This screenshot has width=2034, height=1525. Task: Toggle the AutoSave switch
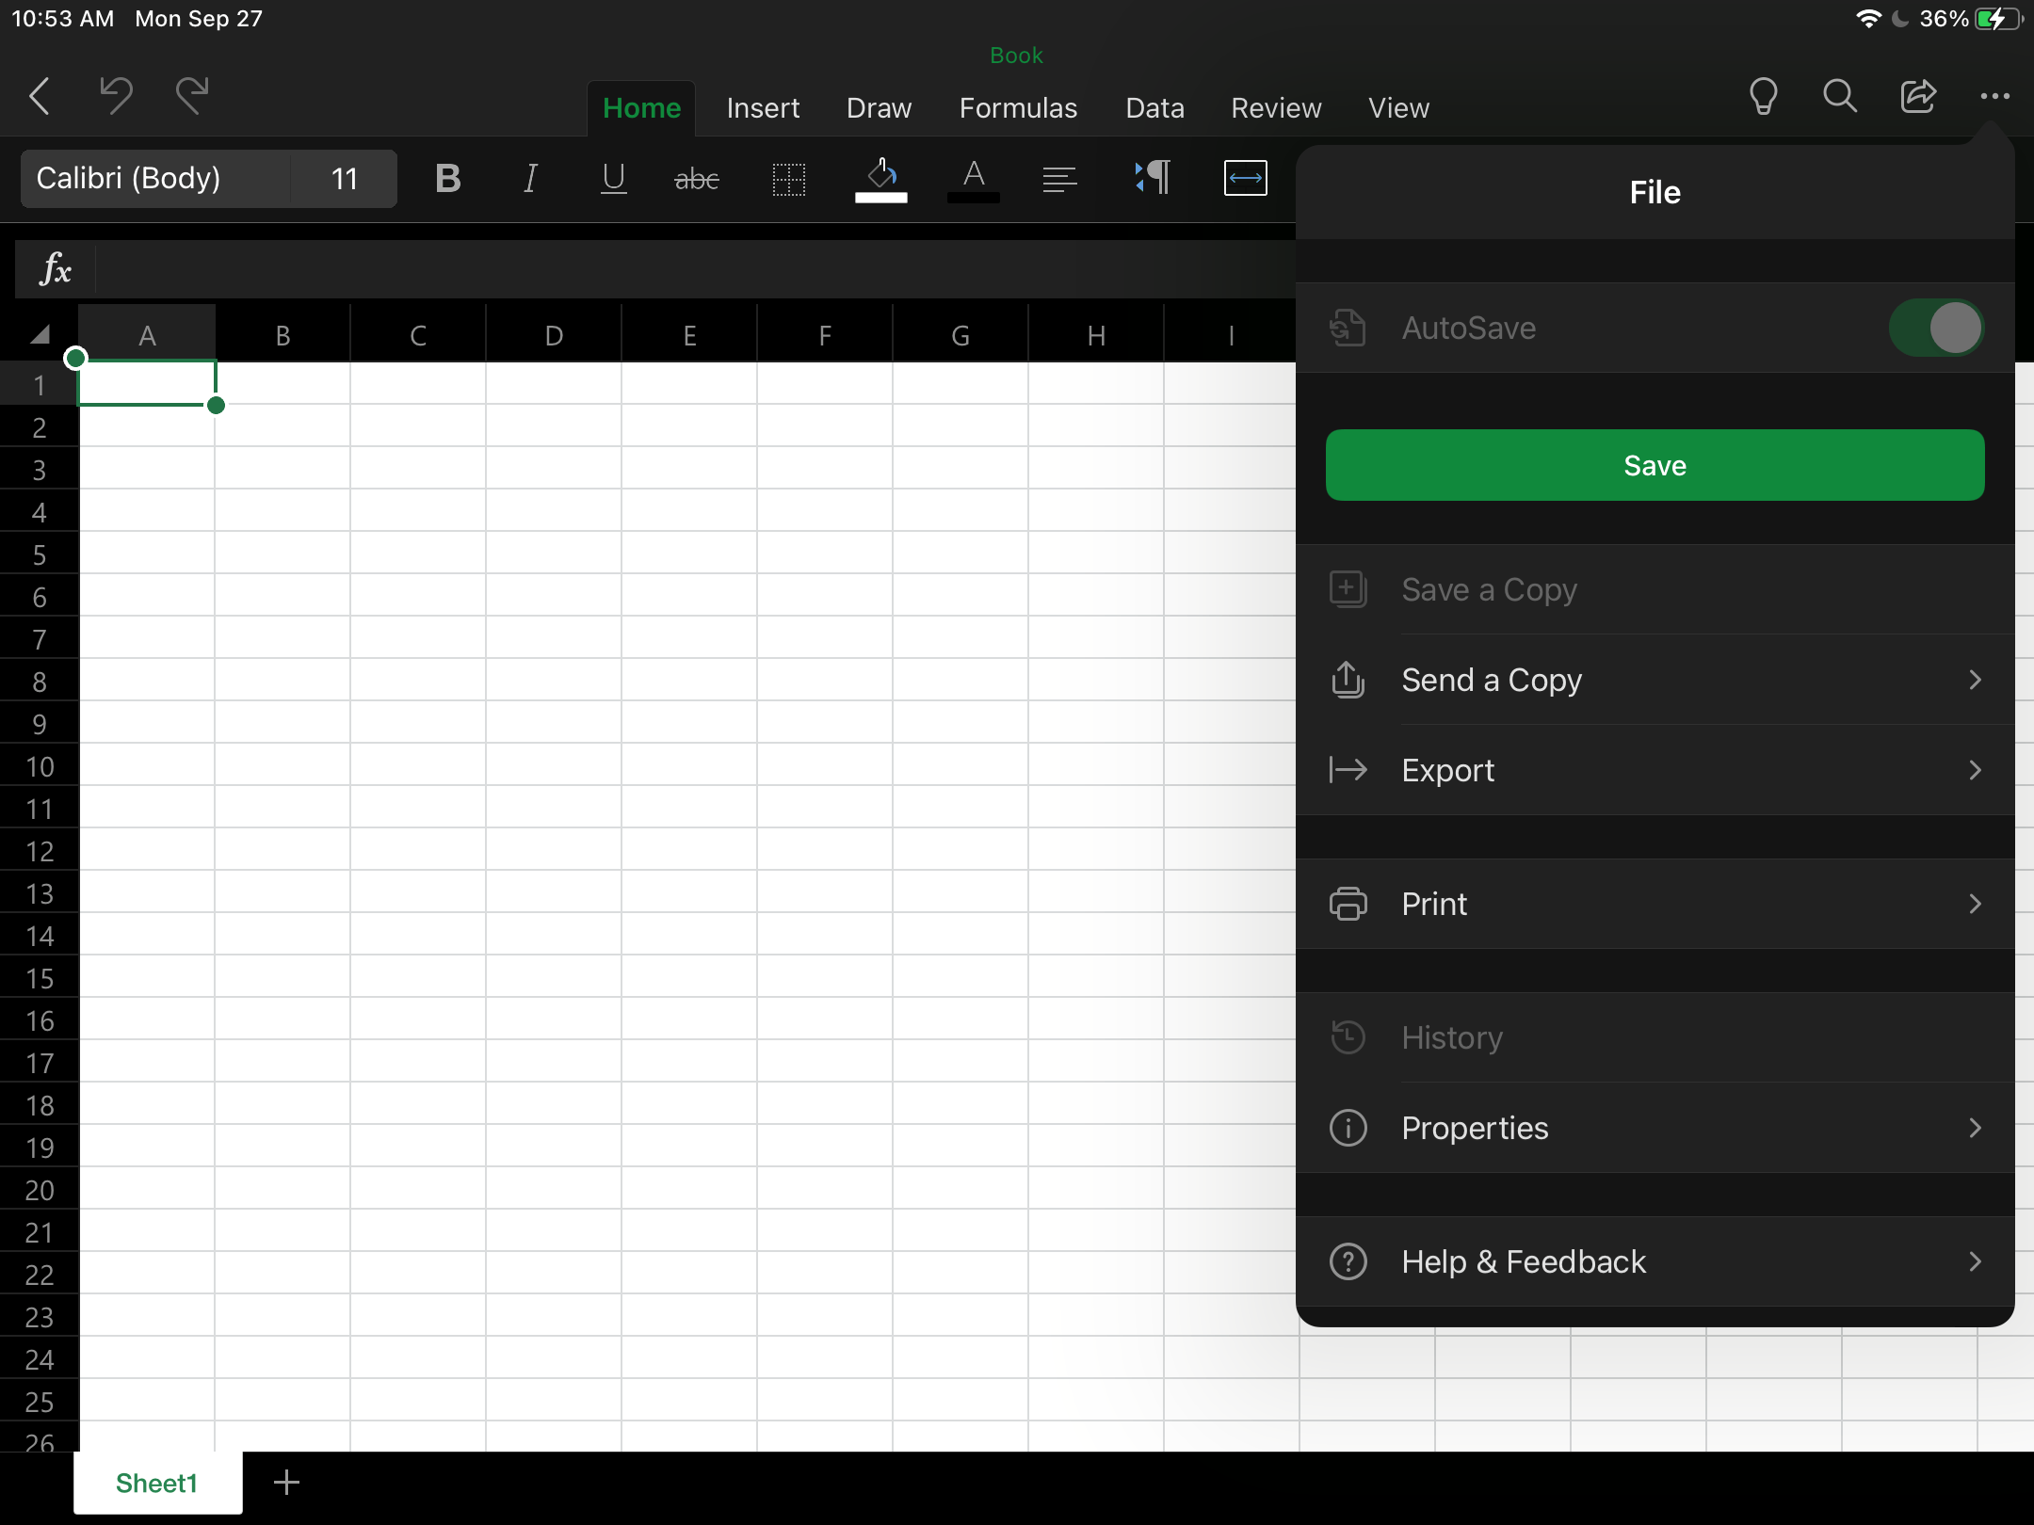[1936, 328]
